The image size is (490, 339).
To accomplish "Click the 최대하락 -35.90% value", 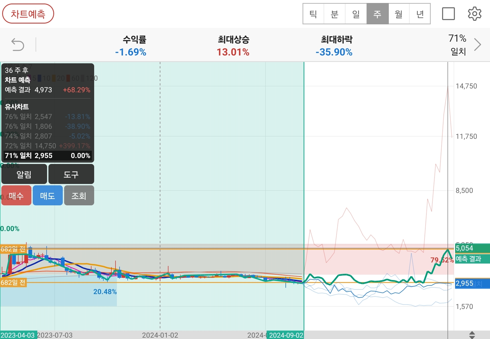I will pos(334,52).
